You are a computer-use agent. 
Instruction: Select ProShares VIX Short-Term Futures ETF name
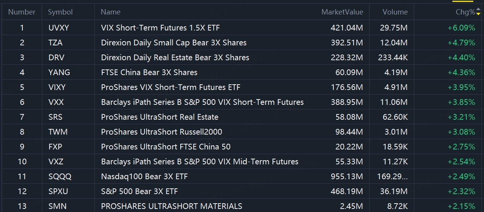170,87
